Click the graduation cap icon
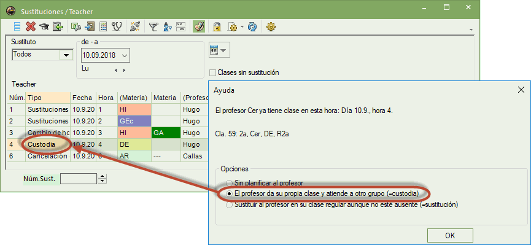The height and width of the screenshot is (245, 531). (44, 26)
